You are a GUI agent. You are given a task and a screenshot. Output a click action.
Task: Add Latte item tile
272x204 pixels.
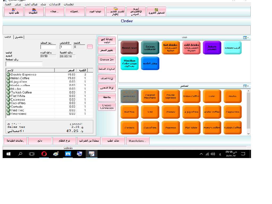pyautogui.click(x=212, y=96)
